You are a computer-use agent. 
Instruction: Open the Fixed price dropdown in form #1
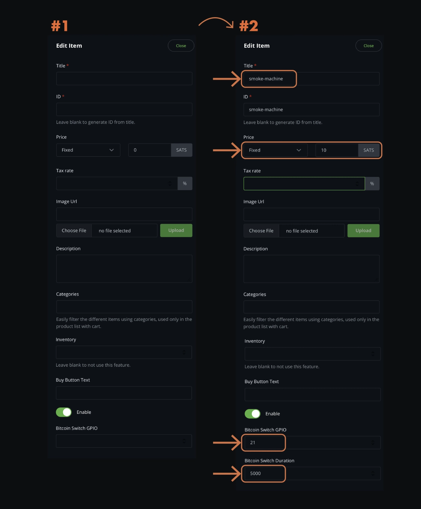88,150
